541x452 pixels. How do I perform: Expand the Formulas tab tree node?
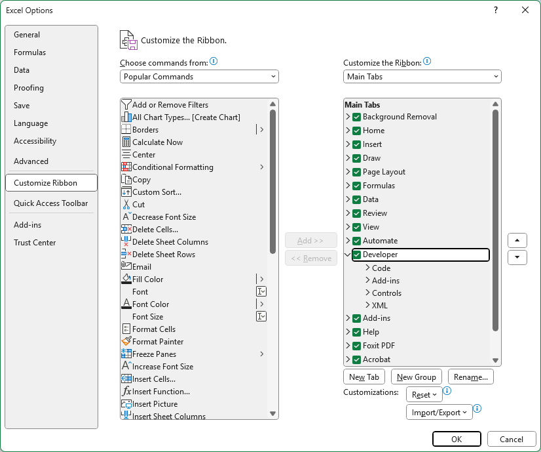point(348,186)
